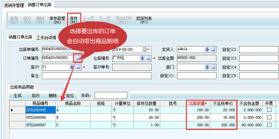The height and width of the screenshot is (139, 279).
Task: Click the 保存 (F5) toolbar button
Action: click(74, 20)
